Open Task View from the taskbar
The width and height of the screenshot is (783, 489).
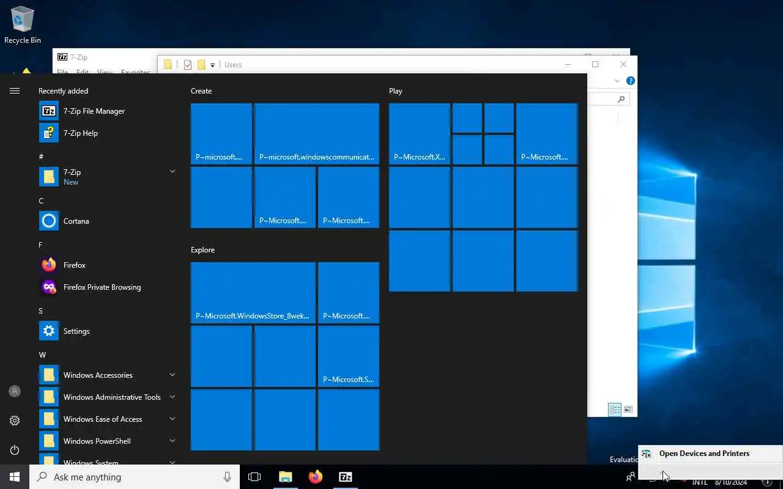254,477
